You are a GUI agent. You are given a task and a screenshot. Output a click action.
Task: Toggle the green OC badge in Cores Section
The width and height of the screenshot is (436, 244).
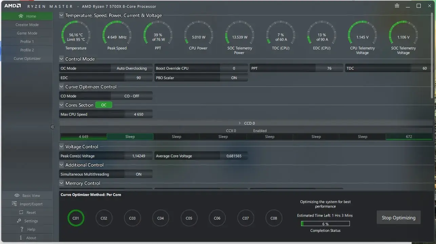[x=104, y=105]
